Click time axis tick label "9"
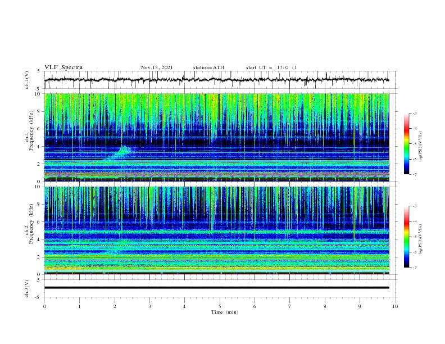 pos(360,306)
